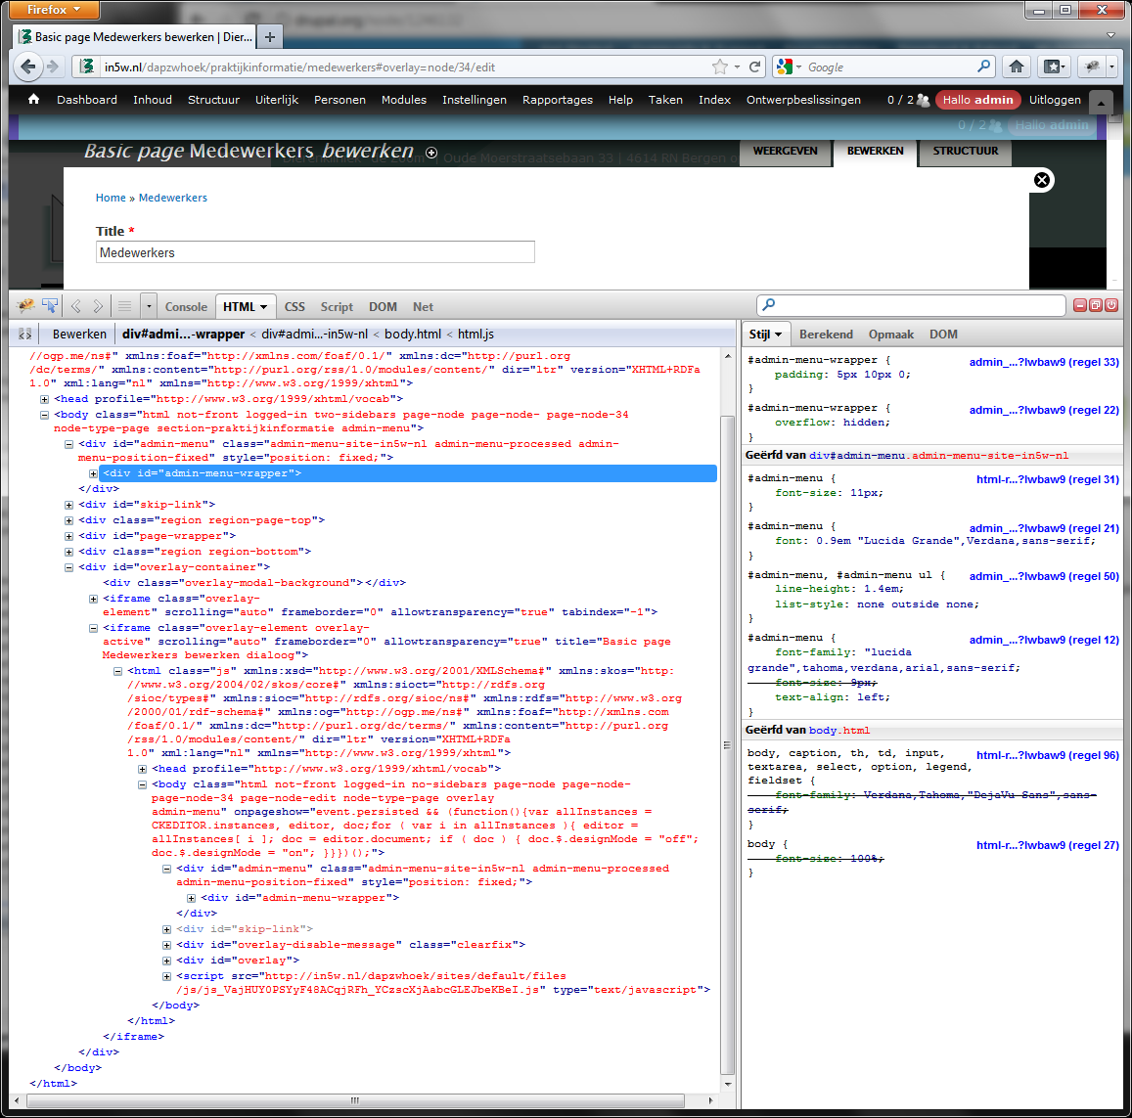The height and width of the screenshot is (1118, 1132).
Task: Bookmark this page with the star icon
Action: click(720, 67)
